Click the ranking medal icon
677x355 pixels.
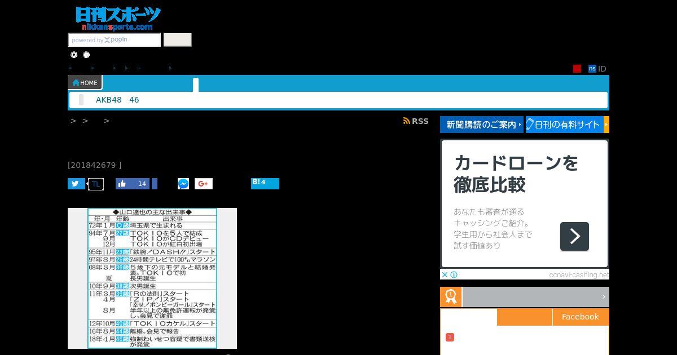pos(451,297)
